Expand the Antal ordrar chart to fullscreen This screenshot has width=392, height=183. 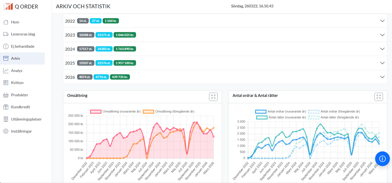click(379, 97)
